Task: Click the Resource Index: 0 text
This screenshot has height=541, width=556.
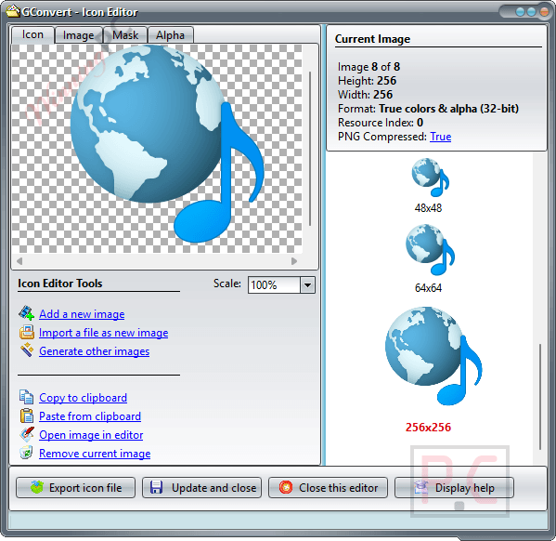Action: coord(381,123)
